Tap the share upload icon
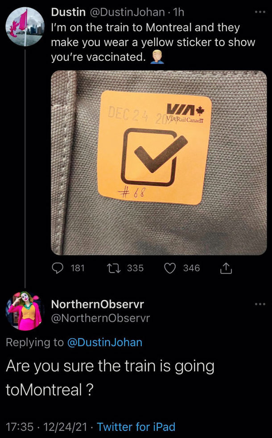The image size is (272, 438). coord(226,269)
